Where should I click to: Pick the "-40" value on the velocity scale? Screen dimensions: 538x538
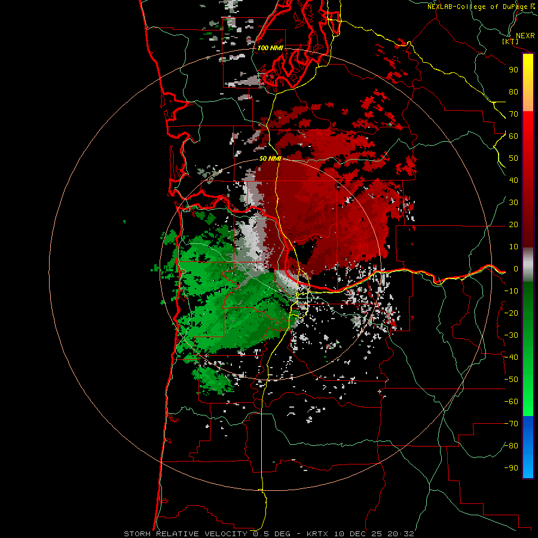click(x=511, y=357)
